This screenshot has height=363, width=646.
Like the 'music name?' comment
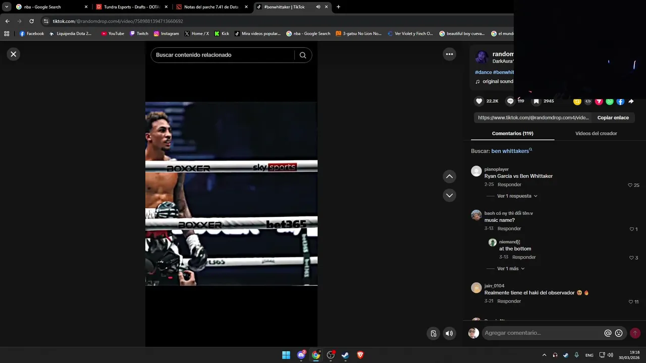coord(633,229)
